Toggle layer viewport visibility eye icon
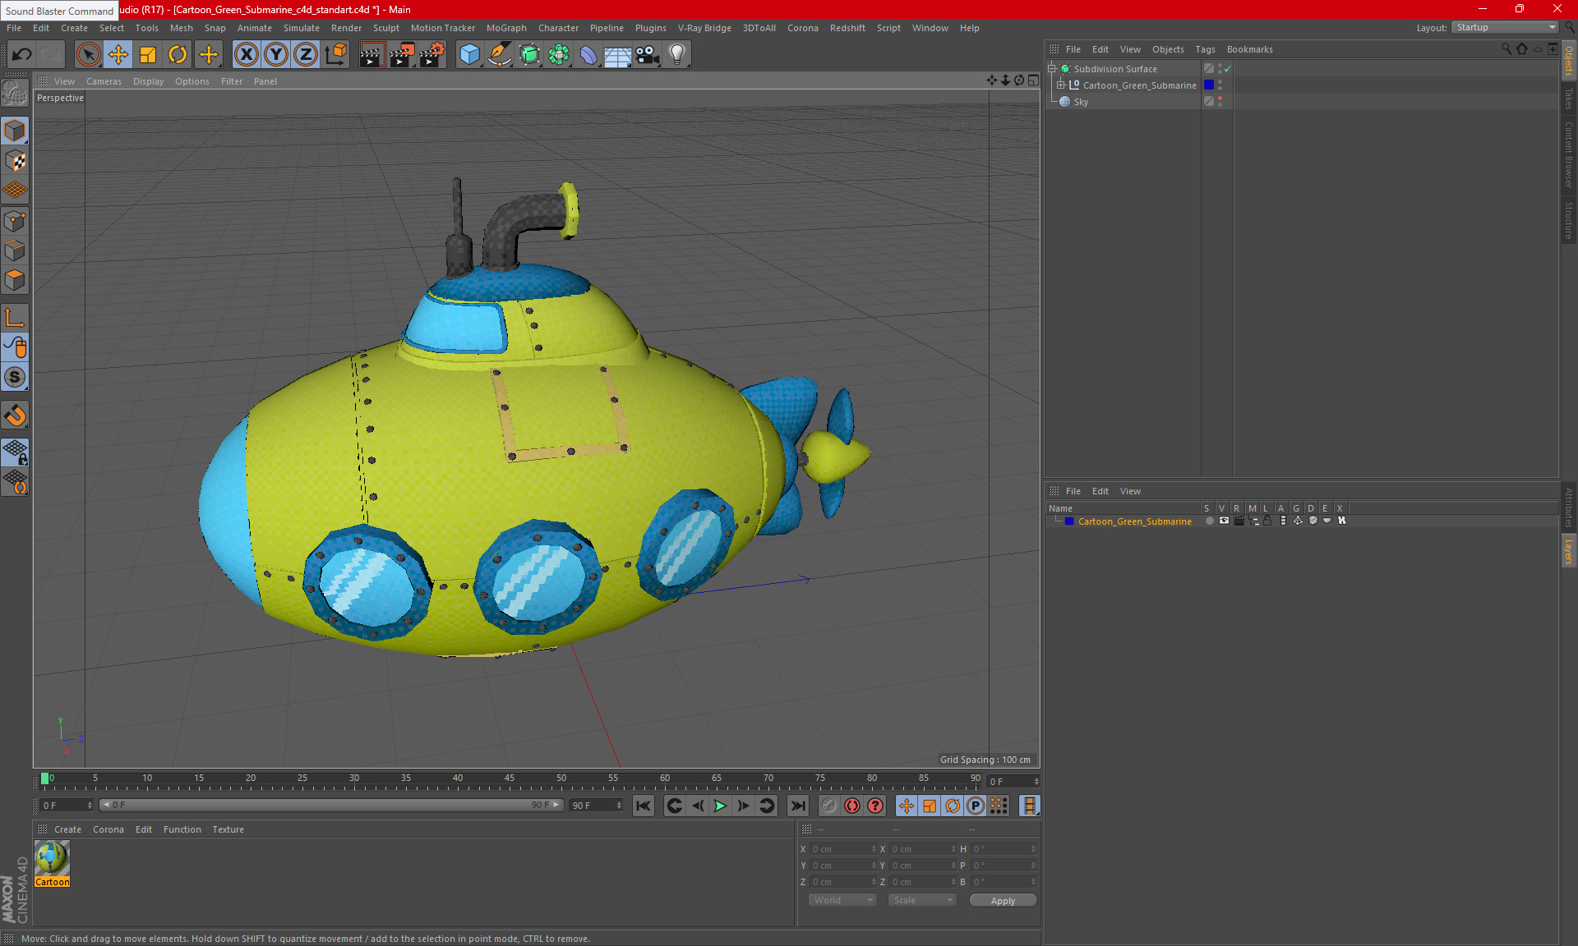The image size is (1578, 946). [x=1224, y=521]
